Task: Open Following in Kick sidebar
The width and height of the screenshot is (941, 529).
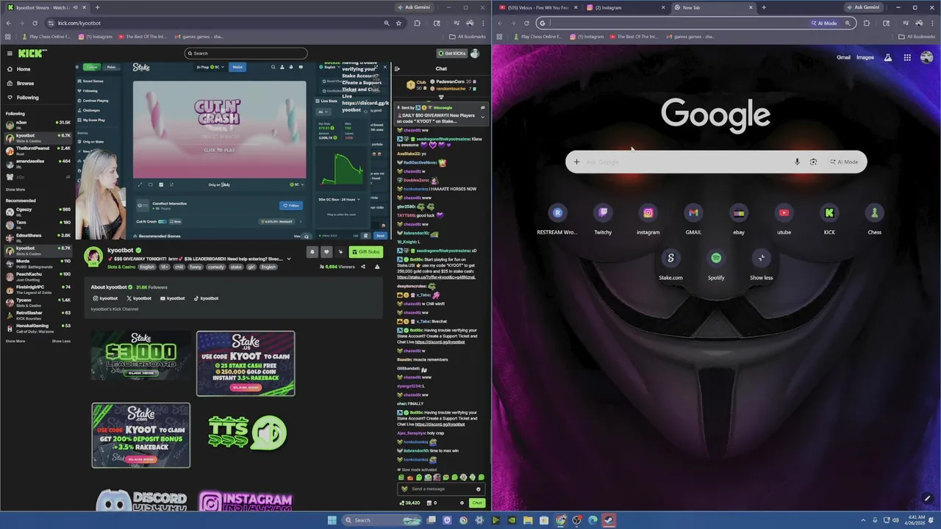Action: pyautogui.click(x=27, y=97)
